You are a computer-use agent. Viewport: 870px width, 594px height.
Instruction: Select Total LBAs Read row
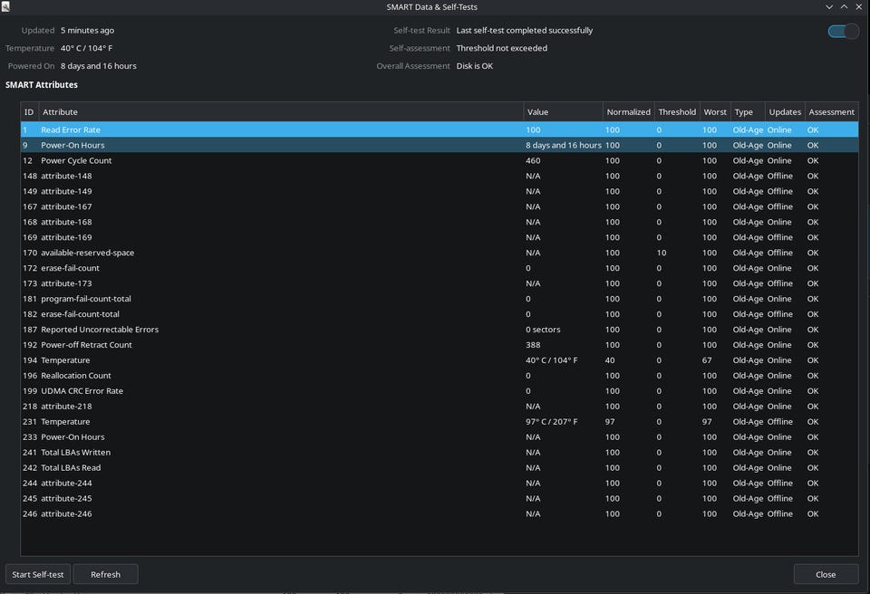[440, 467]
